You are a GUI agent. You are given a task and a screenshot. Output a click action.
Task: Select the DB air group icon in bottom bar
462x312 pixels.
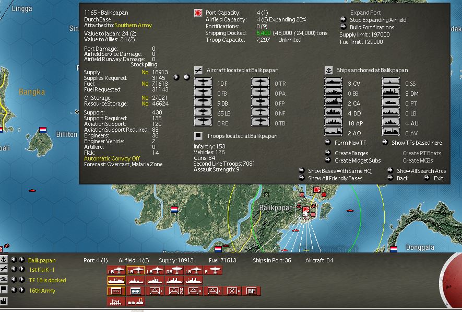(x=174, y=270)
